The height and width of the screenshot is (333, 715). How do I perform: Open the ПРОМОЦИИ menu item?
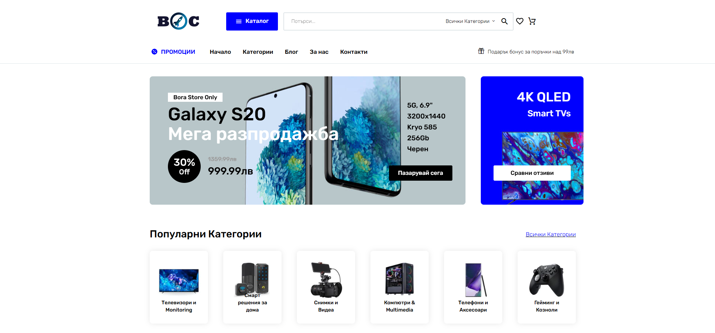pos(178,52)
